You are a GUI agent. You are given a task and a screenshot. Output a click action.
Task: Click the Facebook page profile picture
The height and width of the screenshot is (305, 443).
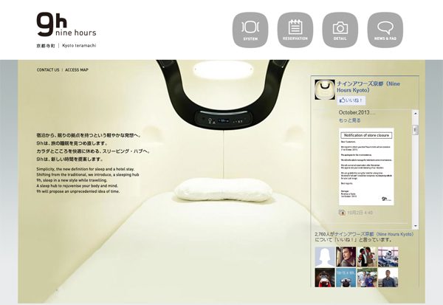[x=325, y=89]
